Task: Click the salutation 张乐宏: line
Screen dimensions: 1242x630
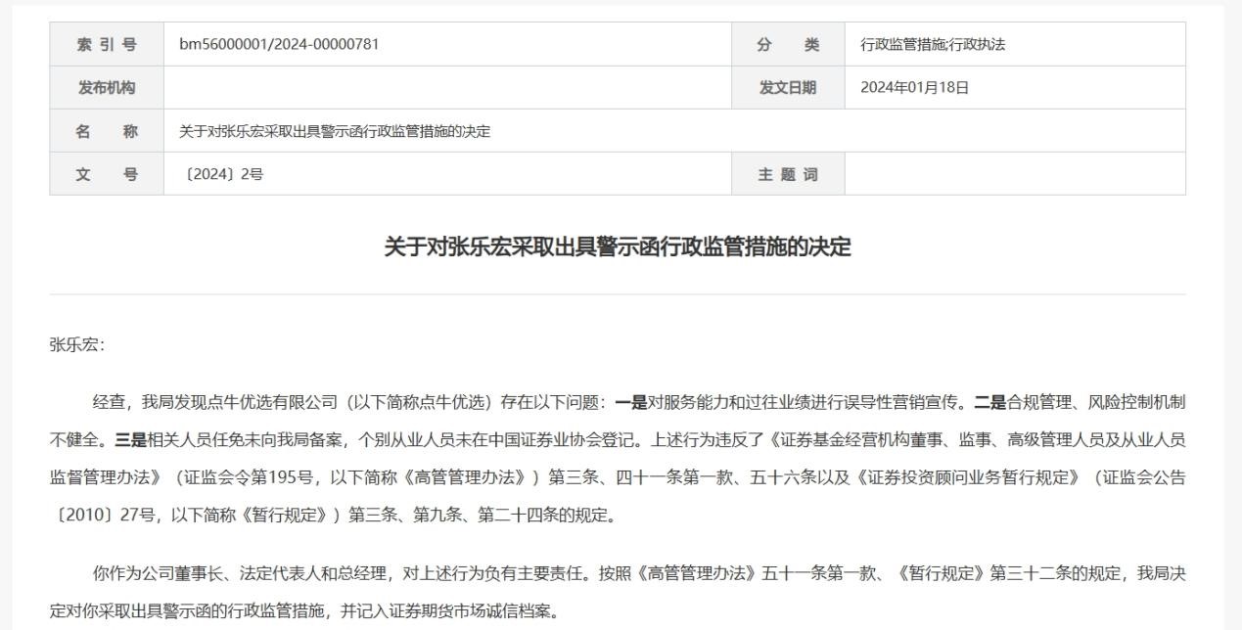Action: pyautogui.click(x=76, y=344)
